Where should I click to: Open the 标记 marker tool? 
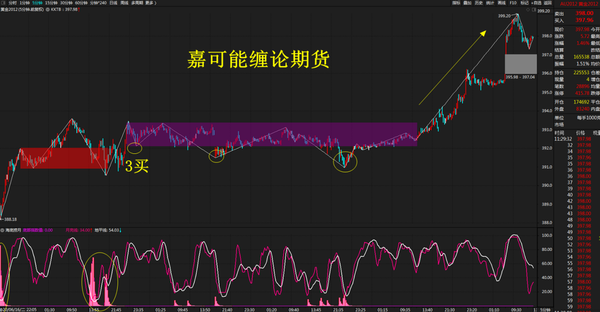(x=524, y=3)
